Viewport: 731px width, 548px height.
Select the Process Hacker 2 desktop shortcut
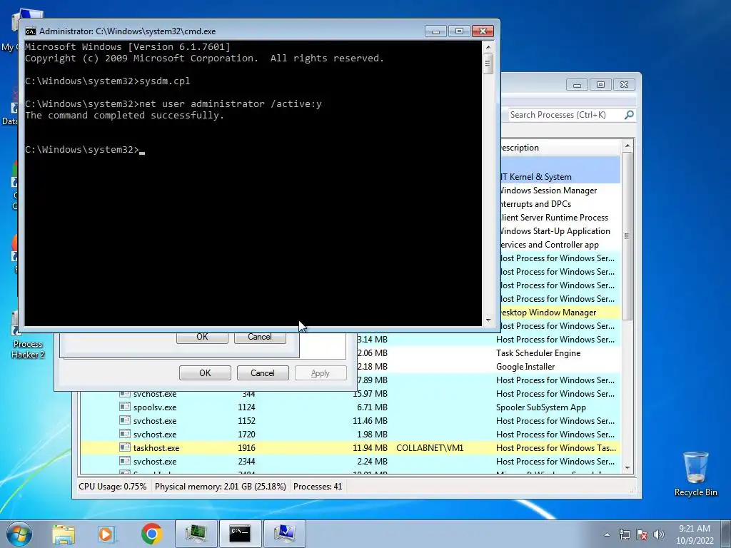pyautogui.click(x=28, y=335)
